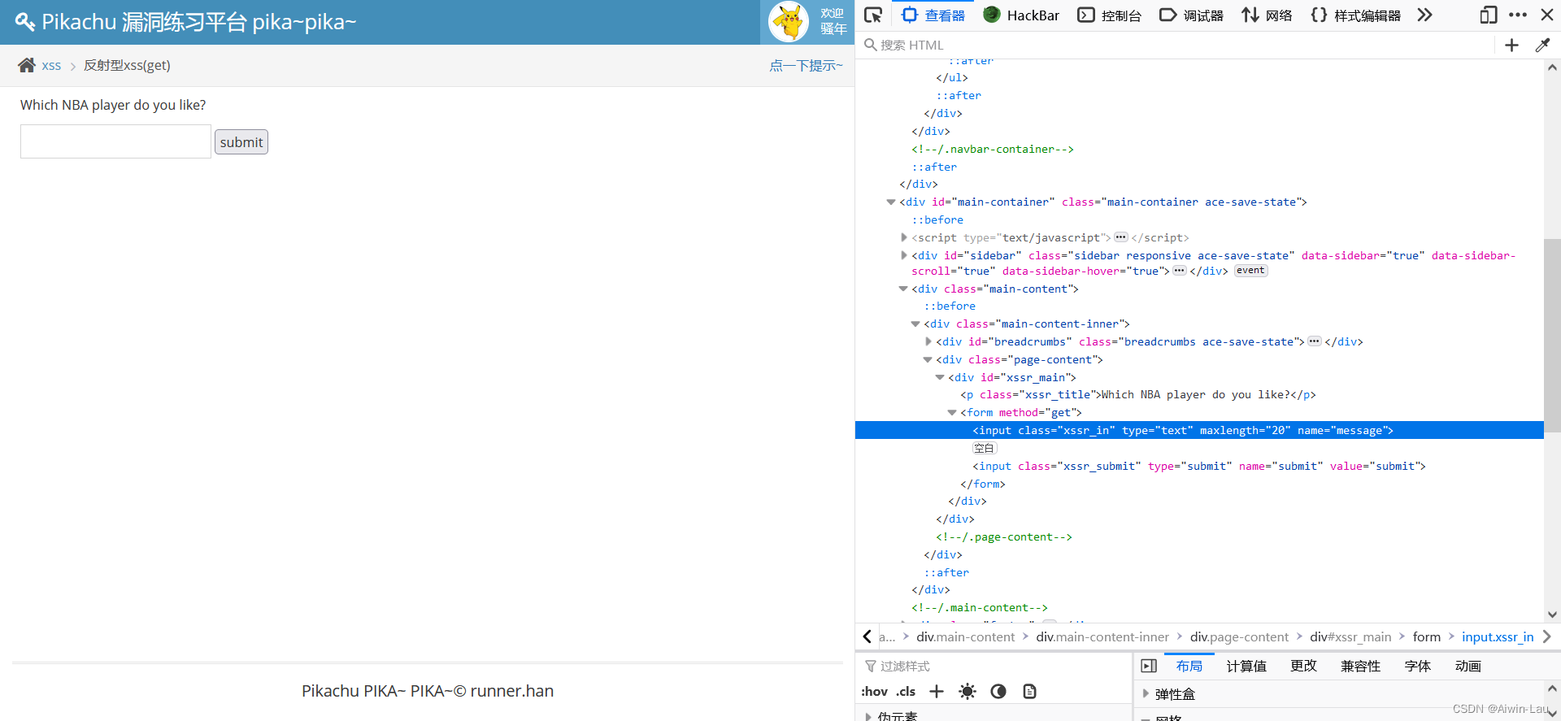The image size is (1561, 721).
Task: Expand the Flexbox (弹性盒) section
Action: pos(1146,694)
